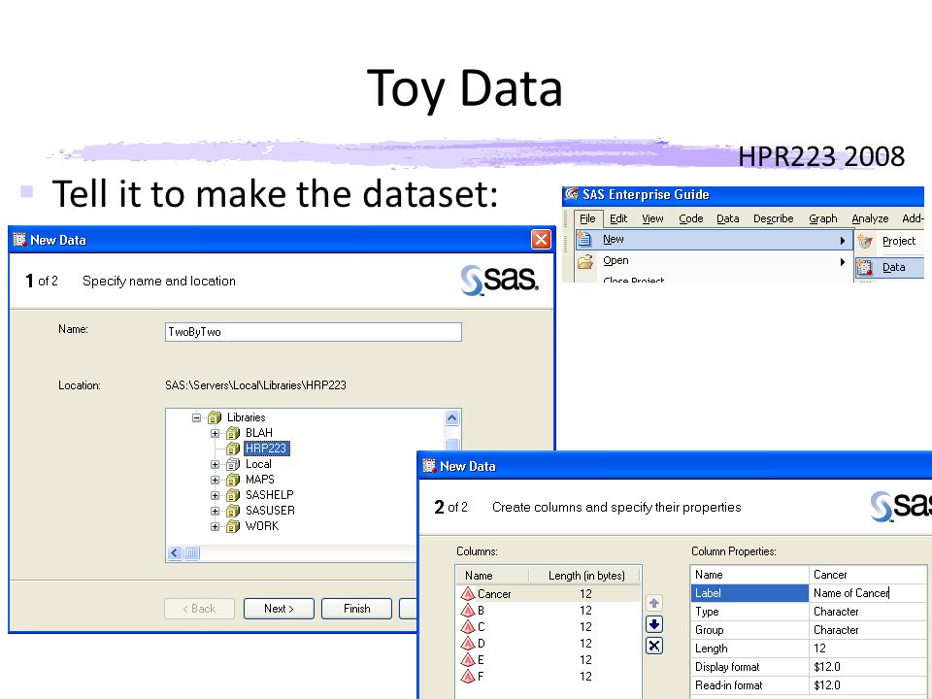The height and width of the screenshot is (699, 932).
Task: Select the HRP223 library in tree
Action: coord(266,449)
